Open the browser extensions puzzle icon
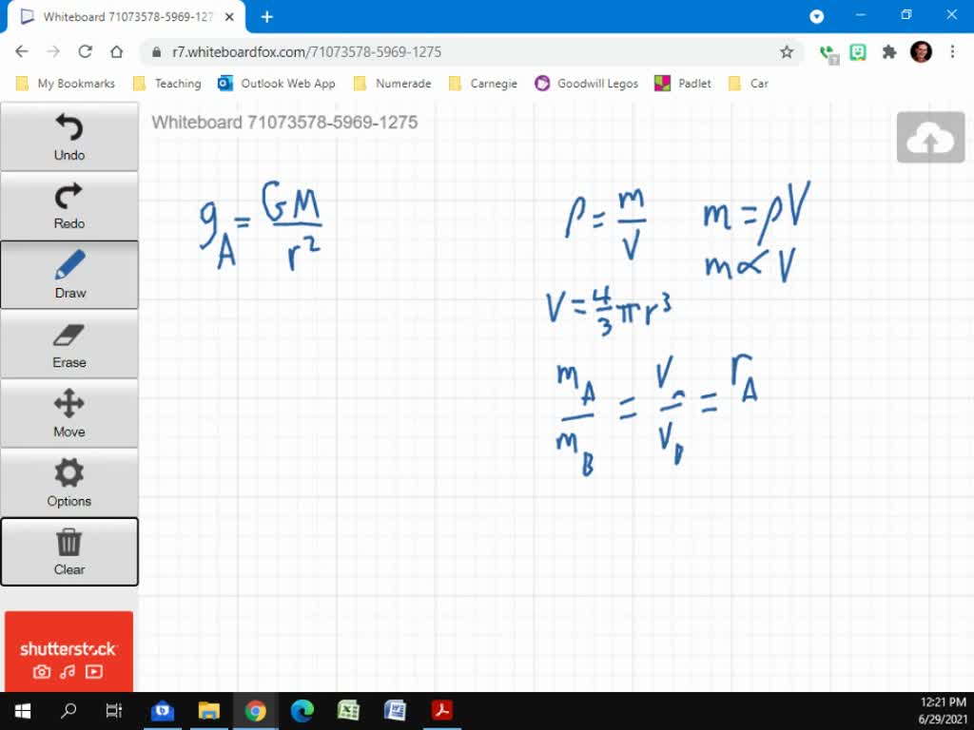This screenshot has width=974, height=730. (889, 52)
